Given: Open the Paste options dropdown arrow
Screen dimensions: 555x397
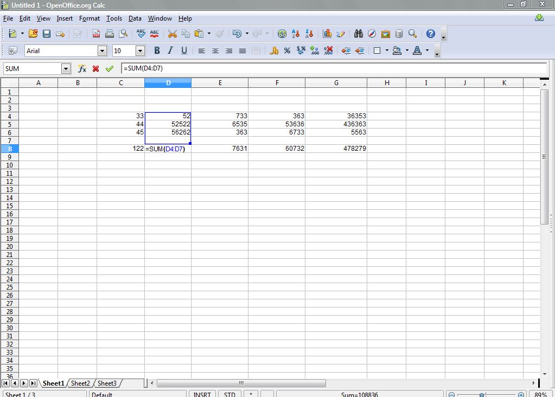Looking at the screenshot, I should pyautogui.click(x=209, y=34).
